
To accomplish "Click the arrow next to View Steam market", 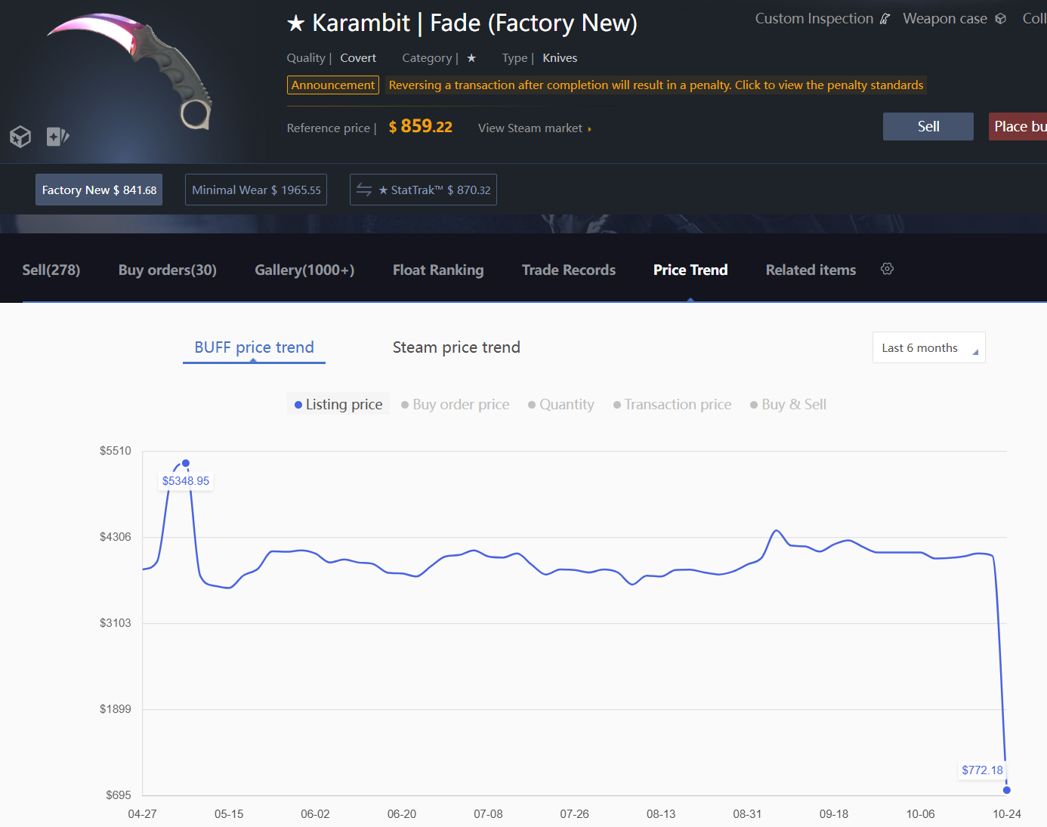I will (x=589, y=129).
